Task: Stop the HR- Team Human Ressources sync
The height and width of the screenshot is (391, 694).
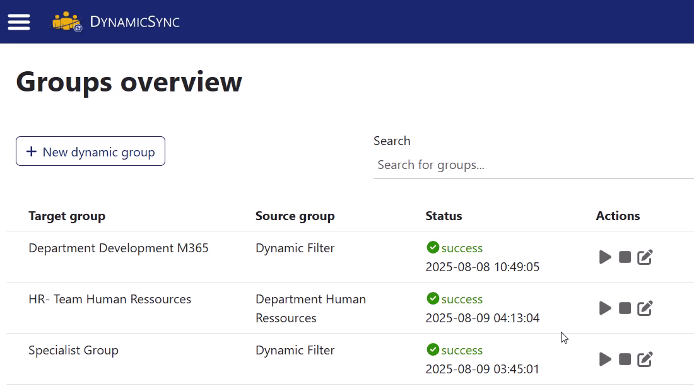Action: 625,308
